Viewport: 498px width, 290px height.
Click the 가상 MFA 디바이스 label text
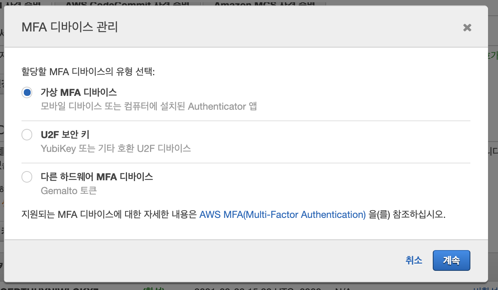(x=79, y=92)
